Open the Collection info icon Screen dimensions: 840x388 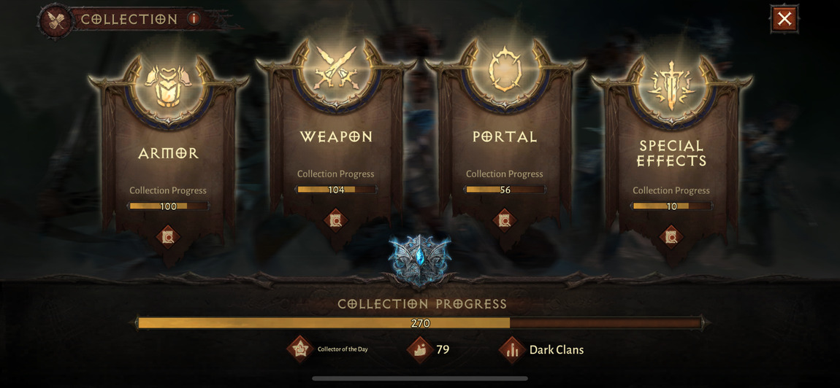(194, 19)
